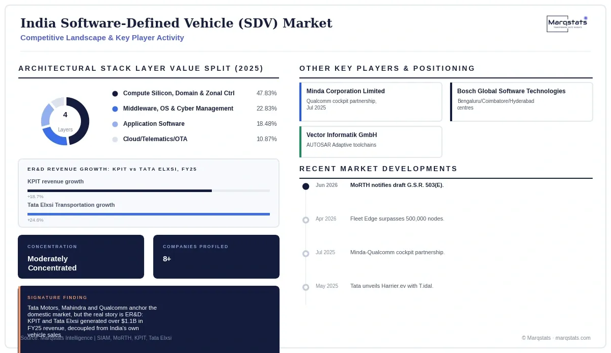Click the 10.87% value
Image resolution: width=611 pixels, height=353 pixels.
point(267,139)
